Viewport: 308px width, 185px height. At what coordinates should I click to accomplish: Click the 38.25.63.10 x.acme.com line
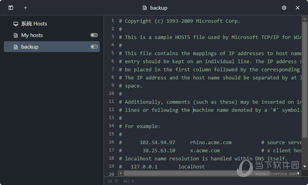click(210, 151)
